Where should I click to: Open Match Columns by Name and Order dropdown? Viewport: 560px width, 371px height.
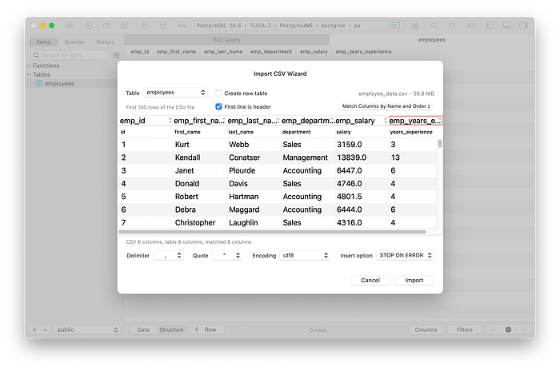(x=386, y=106)
